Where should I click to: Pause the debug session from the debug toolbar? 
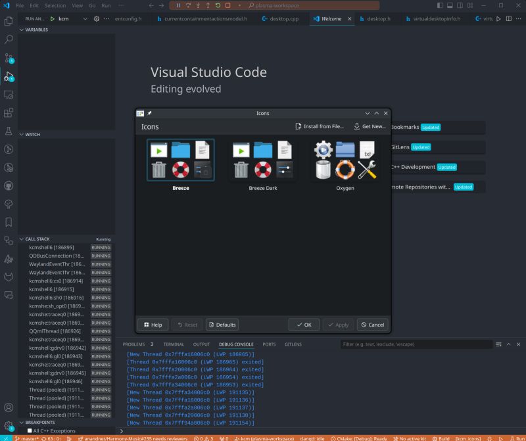pyautogui.click(x=178, y=6)
